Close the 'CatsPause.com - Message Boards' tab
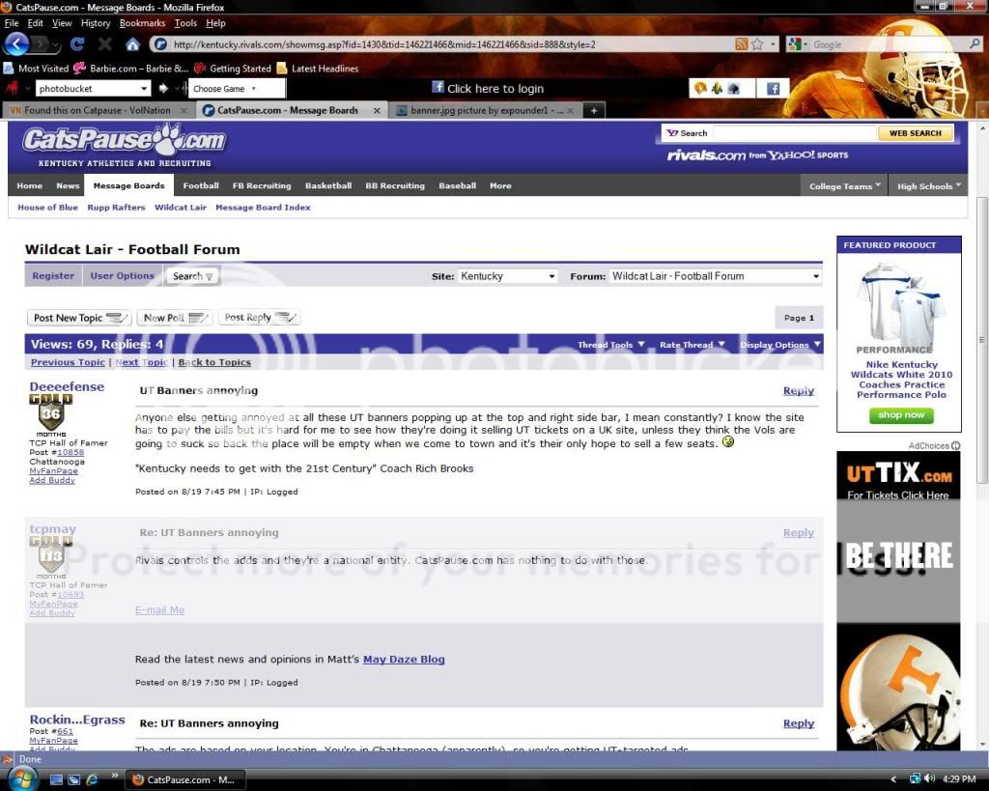Screen dimensions: 989x791 click(377, 110)
